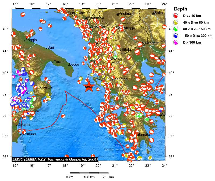215x181 pixels.
Task: Click the Pristina city marker dot
Action: coord(118,14)
